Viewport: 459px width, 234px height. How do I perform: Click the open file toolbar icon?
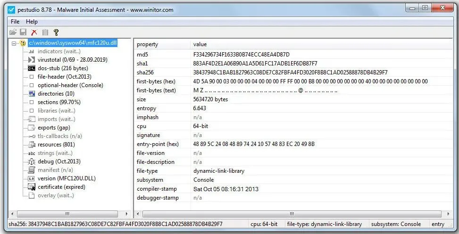[13, 32]
